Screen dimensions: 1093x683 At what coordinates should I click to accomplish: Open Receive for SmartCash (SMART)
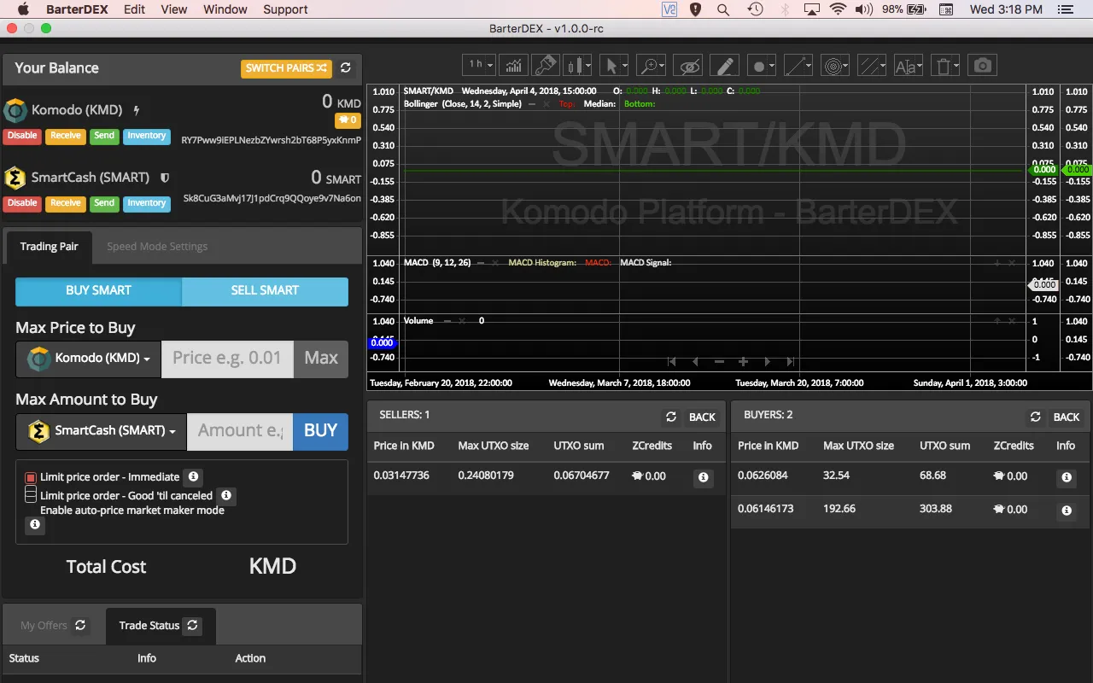[66, 203]
